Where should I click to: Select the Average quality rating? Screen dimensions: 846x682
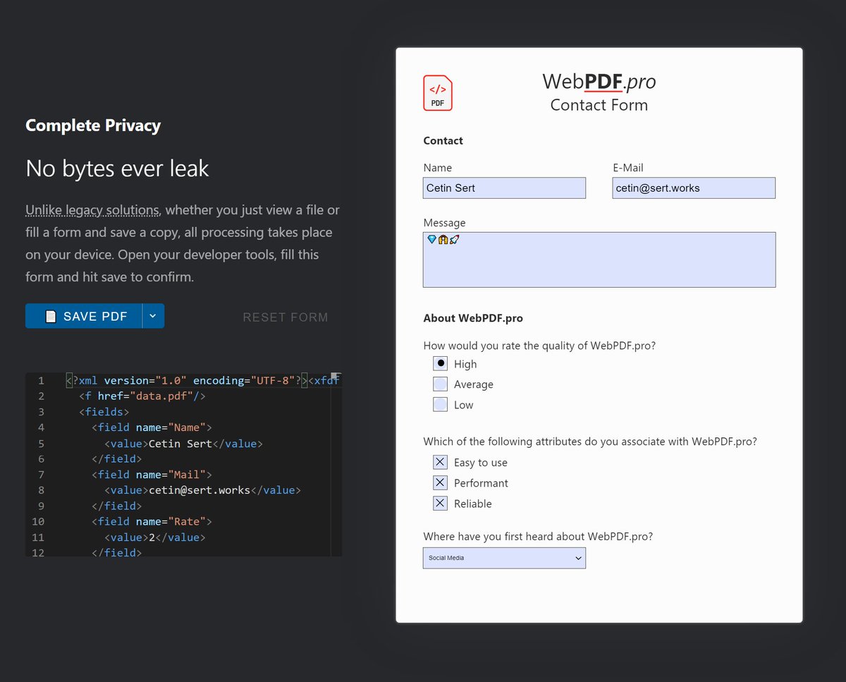(x=441, y=384)
